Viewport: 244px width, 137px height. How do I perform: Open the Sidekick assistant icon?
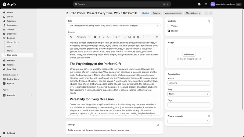(199, 4)
